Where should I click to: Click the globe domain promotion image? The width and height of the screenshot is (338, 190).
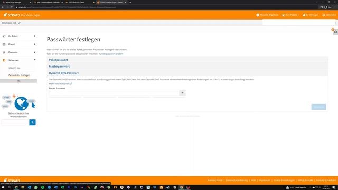pyautogui.click(x=19, y=103)
